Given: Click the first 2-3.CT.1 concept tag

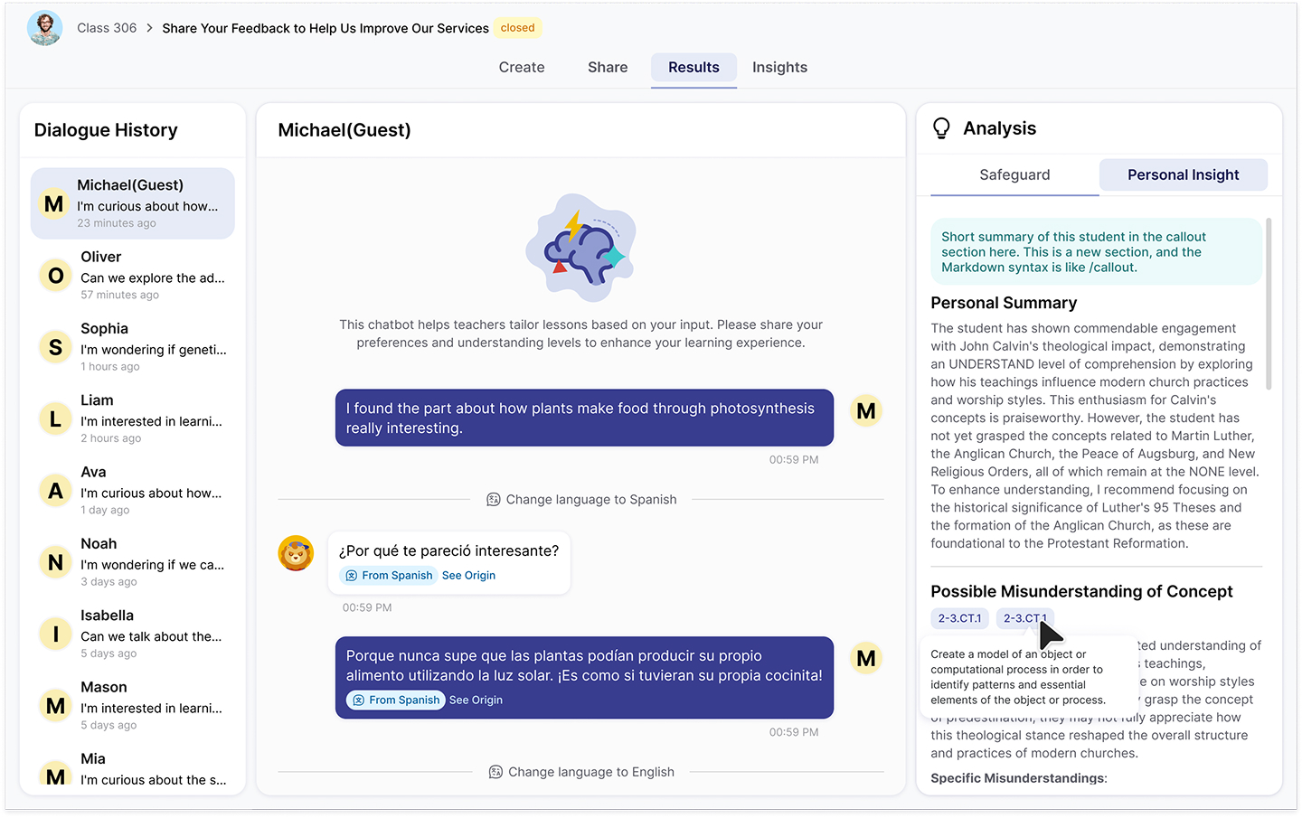Looking at the screenshot, I should (x=959, y=618).
